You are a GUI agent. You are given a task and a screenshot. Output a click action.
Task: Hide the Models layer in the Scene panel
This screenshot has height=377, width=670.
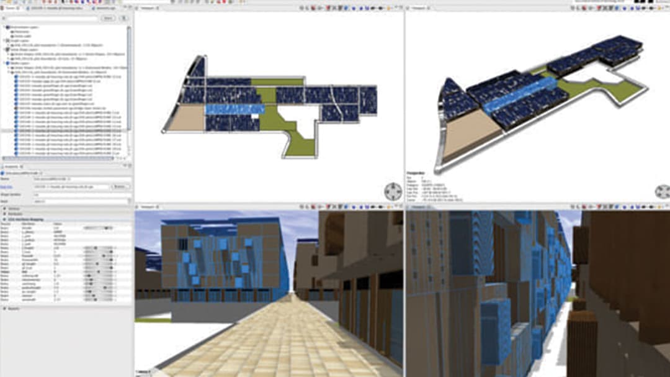[x=7, y=62]
